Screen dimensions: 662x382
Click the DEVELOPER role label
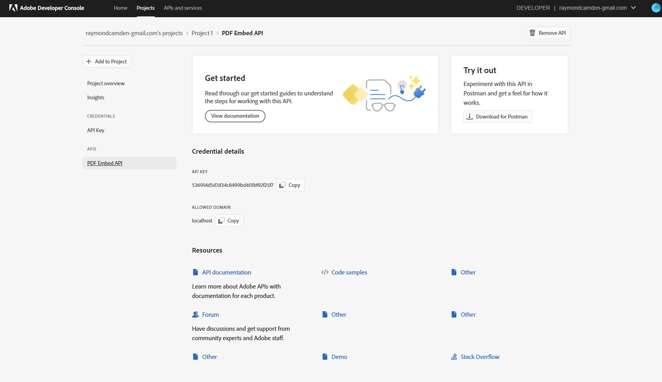533,8
